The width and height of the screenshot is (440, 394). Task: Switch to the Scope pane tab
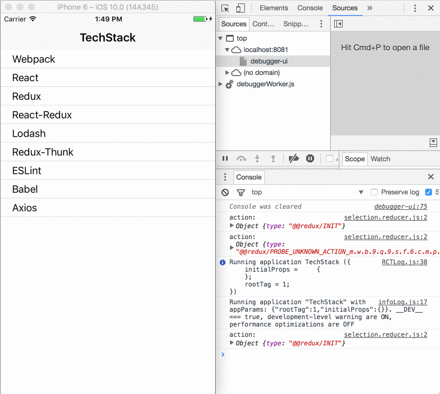click(355, 159)
